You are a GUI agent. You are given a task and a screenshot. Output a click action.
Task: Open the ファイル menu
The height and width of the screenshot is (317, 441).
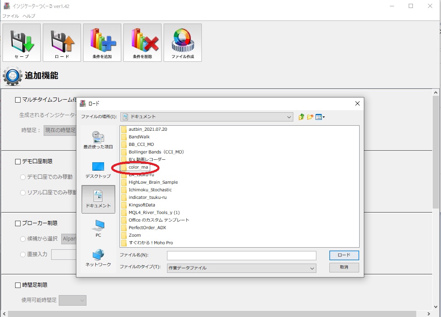tap(10, 16)
